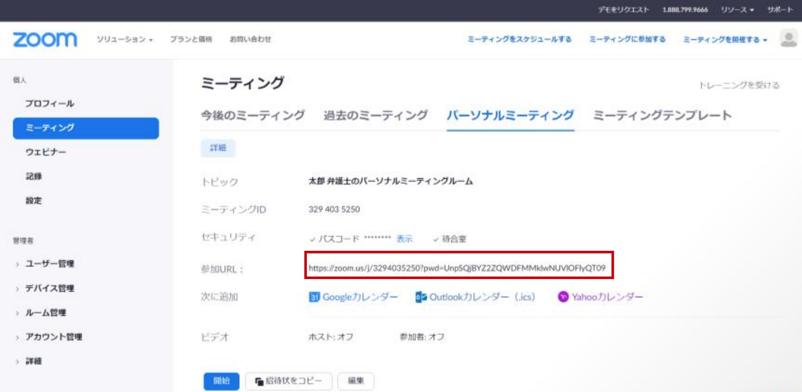Expand アカウント管理 in the sidebar

click(x=53, y=337)
